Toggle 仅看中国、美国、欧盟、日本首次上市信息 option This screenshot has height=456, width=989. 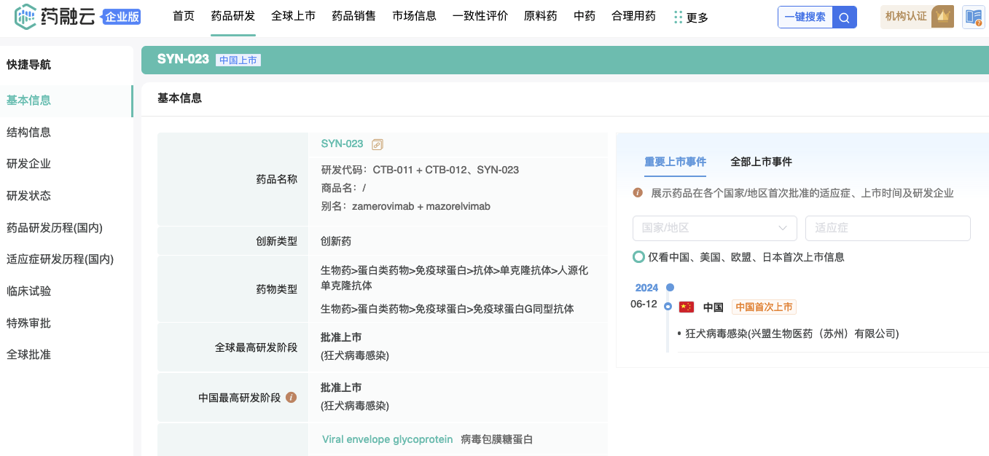638,257
